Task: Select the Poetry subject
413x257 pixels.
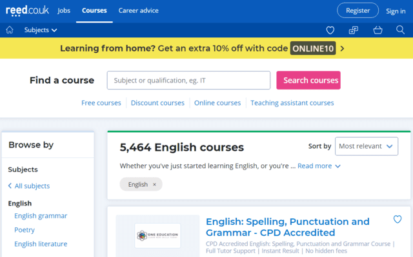Action: tap(25, 230)
